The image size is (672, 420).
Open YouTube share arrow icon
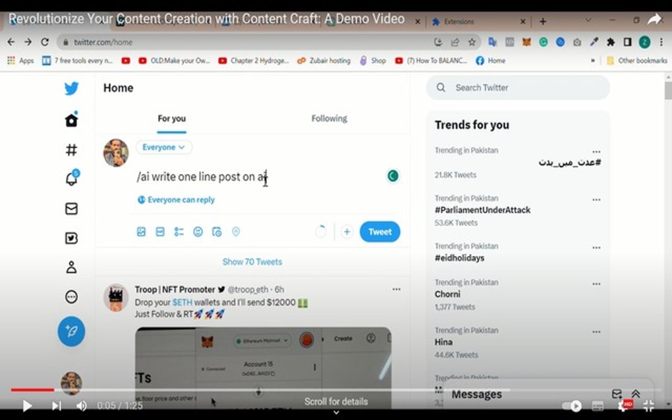[x=654, y=19]
